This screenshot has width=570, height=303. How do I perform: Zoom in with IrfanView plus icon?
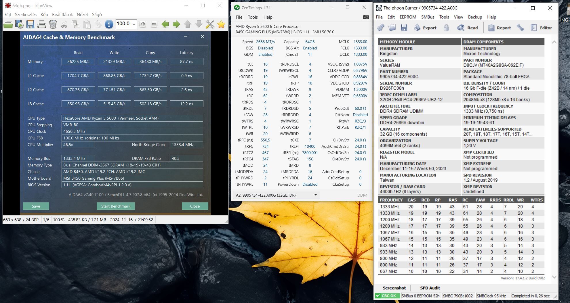coord(143,24)
